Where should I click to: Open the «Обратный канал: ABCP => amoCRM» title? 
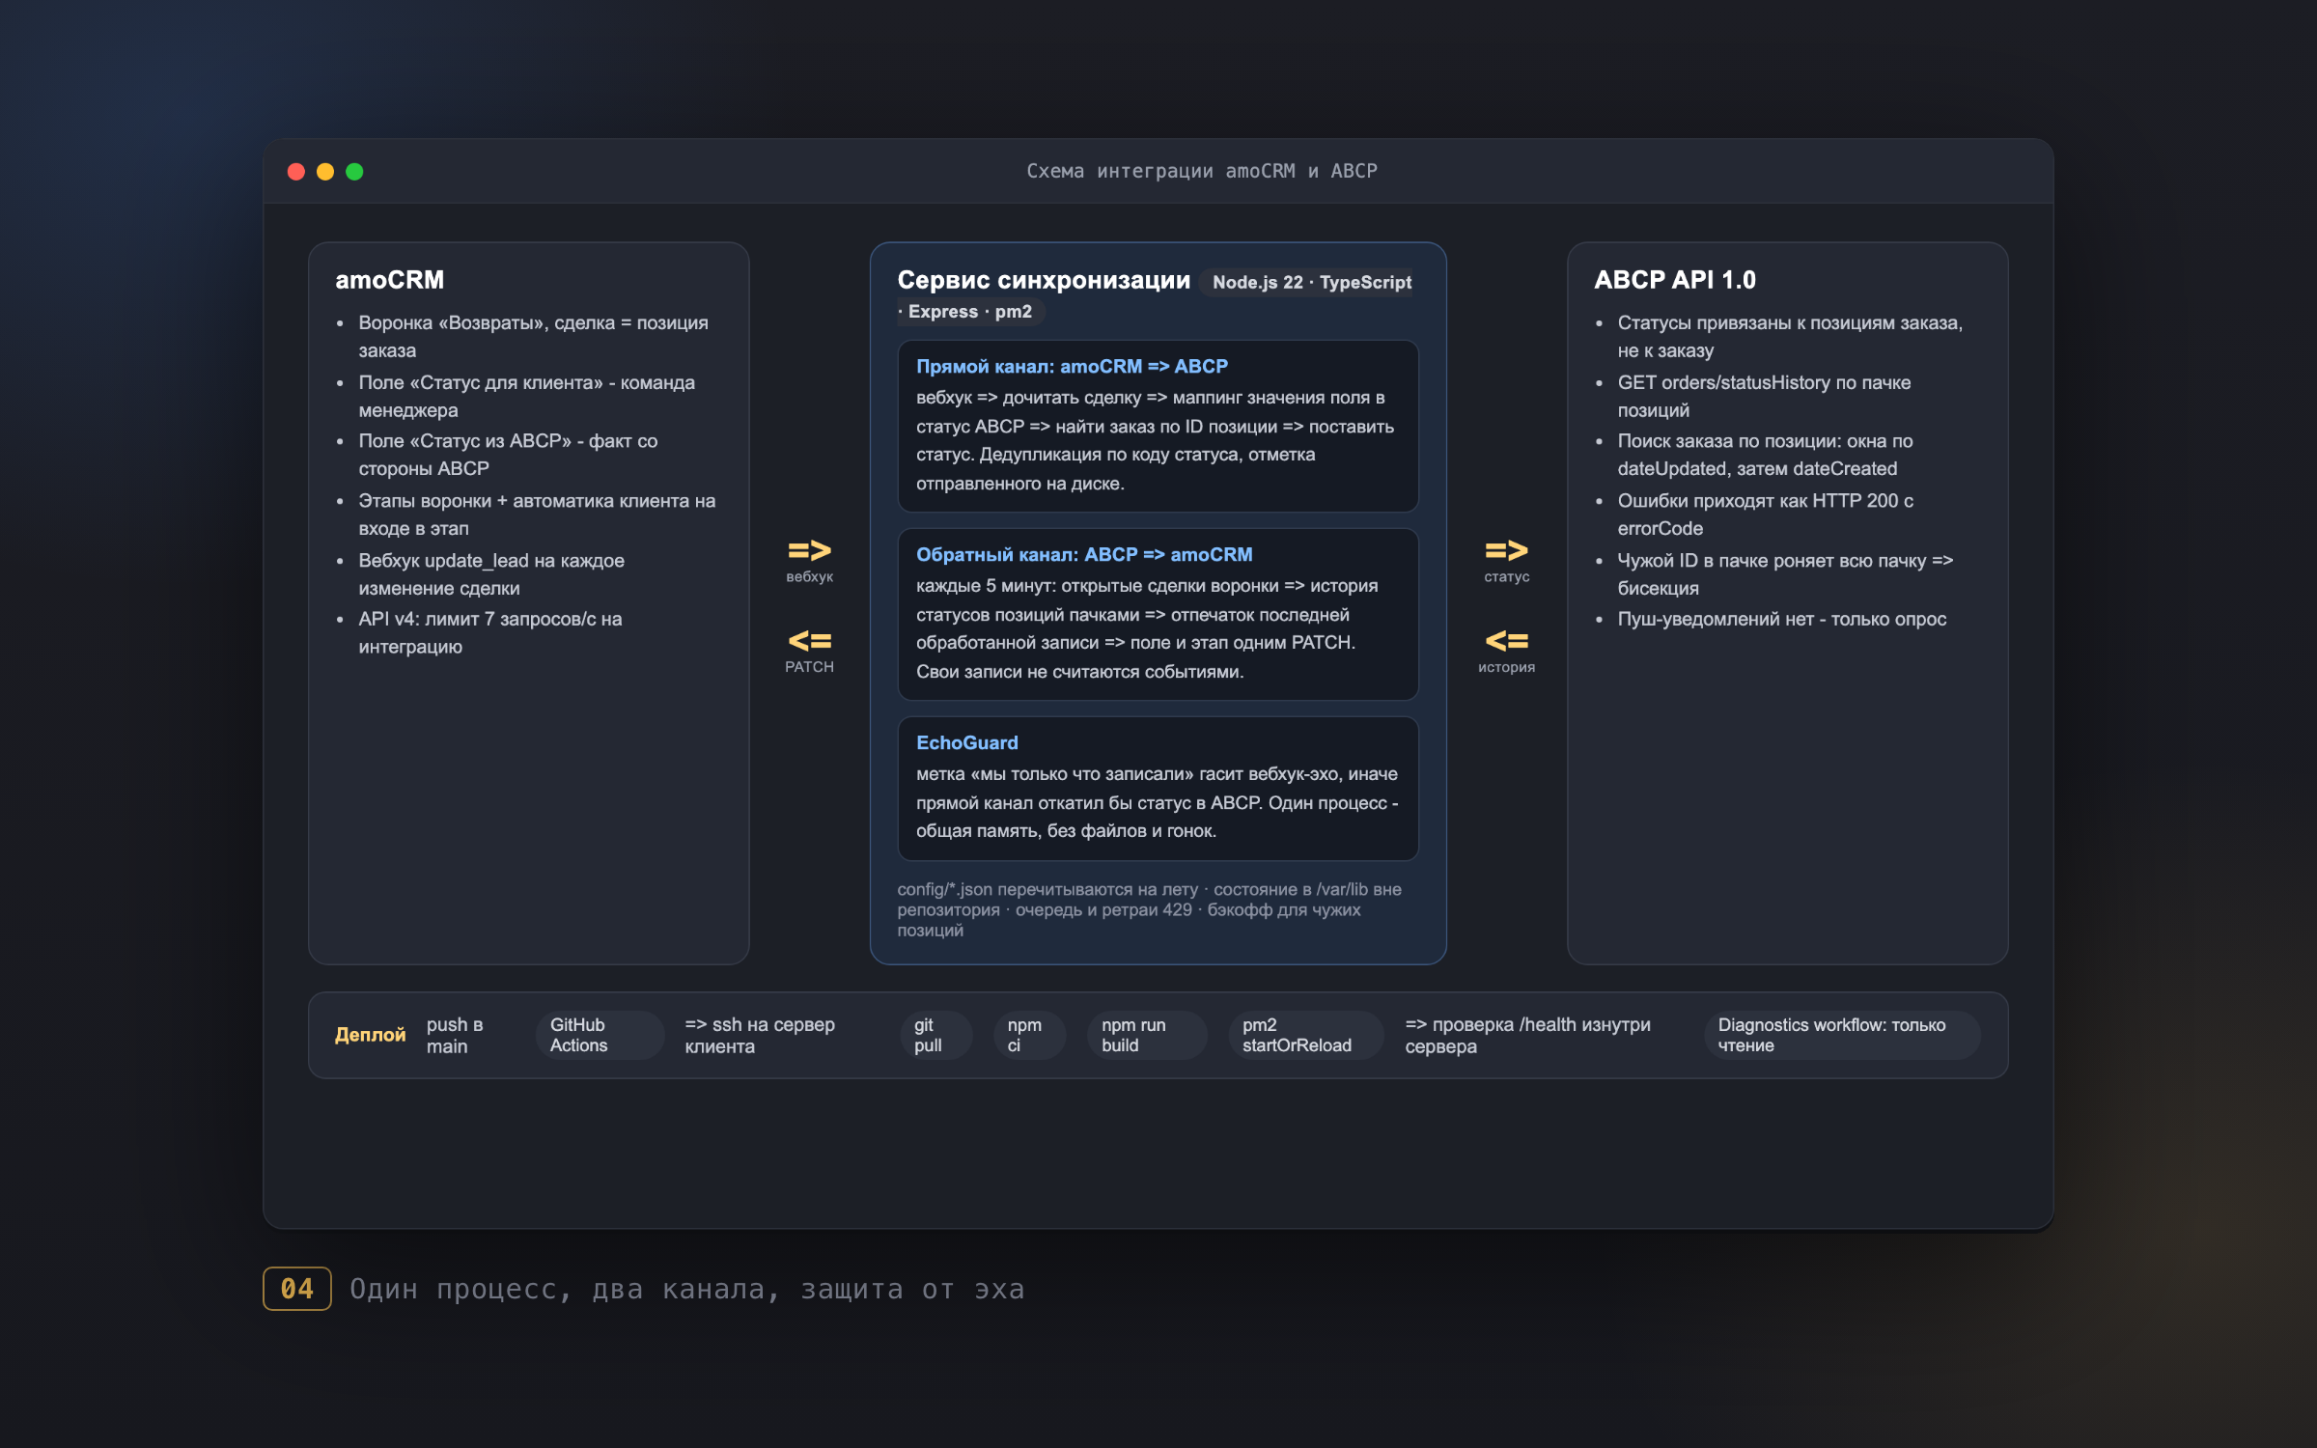[x=1084, y=555]
